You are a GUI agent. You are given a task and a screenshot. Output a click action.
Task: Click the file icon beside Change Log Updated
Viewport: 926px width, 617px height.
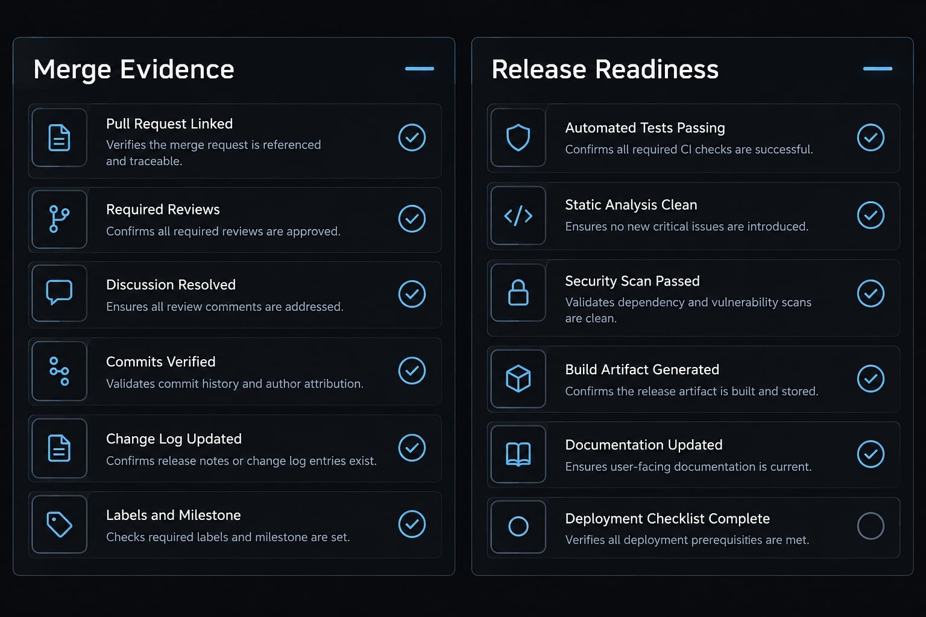[x=59, y=448]
